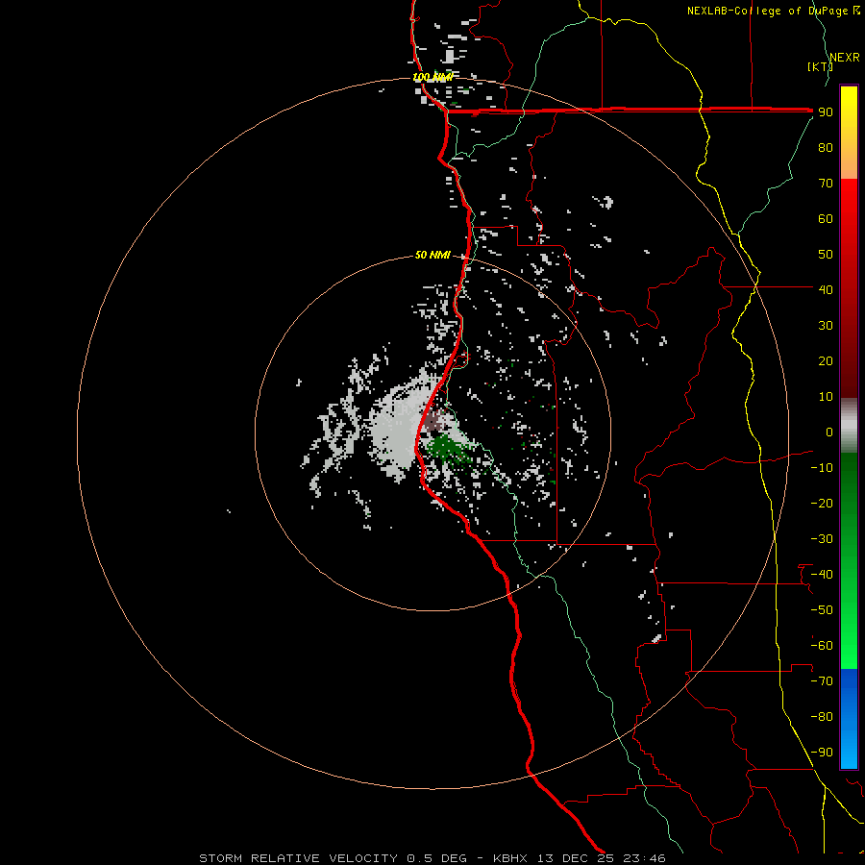Click the KT units label above color scale
The image size is (865, 865).
coord(820,66)
